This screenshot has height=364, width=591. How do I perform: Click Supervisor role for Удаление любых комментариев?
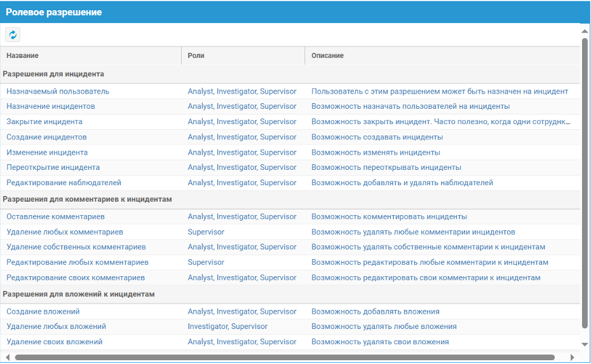point(206,232)
